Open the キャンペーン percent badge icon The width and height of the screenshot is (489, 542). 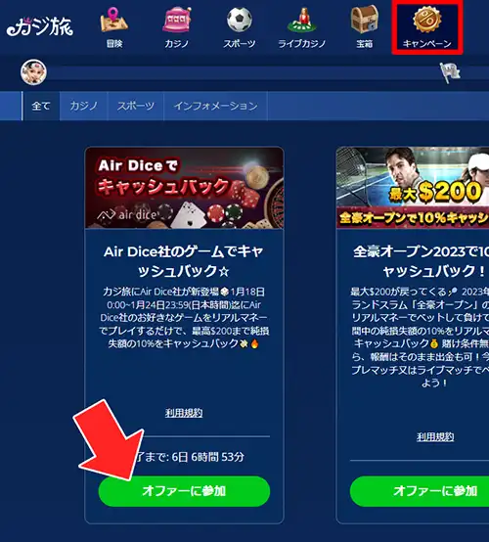427,20
